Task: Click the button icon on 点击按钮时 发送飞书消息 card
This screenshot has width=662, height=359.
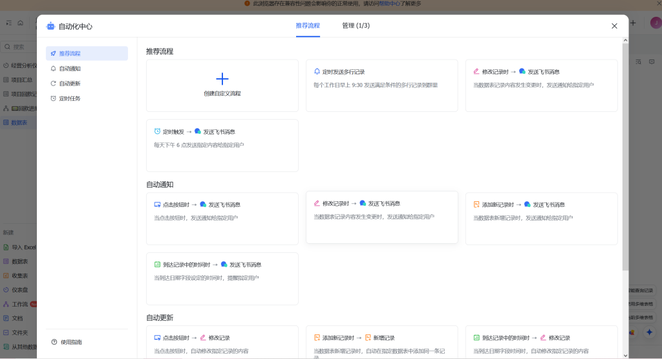Action: [x=157, y=204]
